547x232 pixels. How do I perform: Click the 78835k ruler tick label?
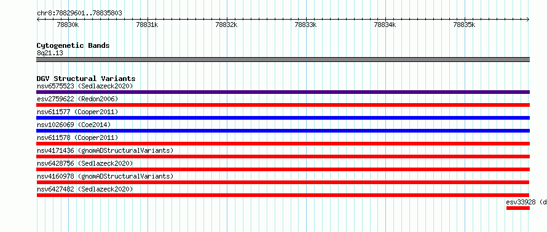point(465,25)
